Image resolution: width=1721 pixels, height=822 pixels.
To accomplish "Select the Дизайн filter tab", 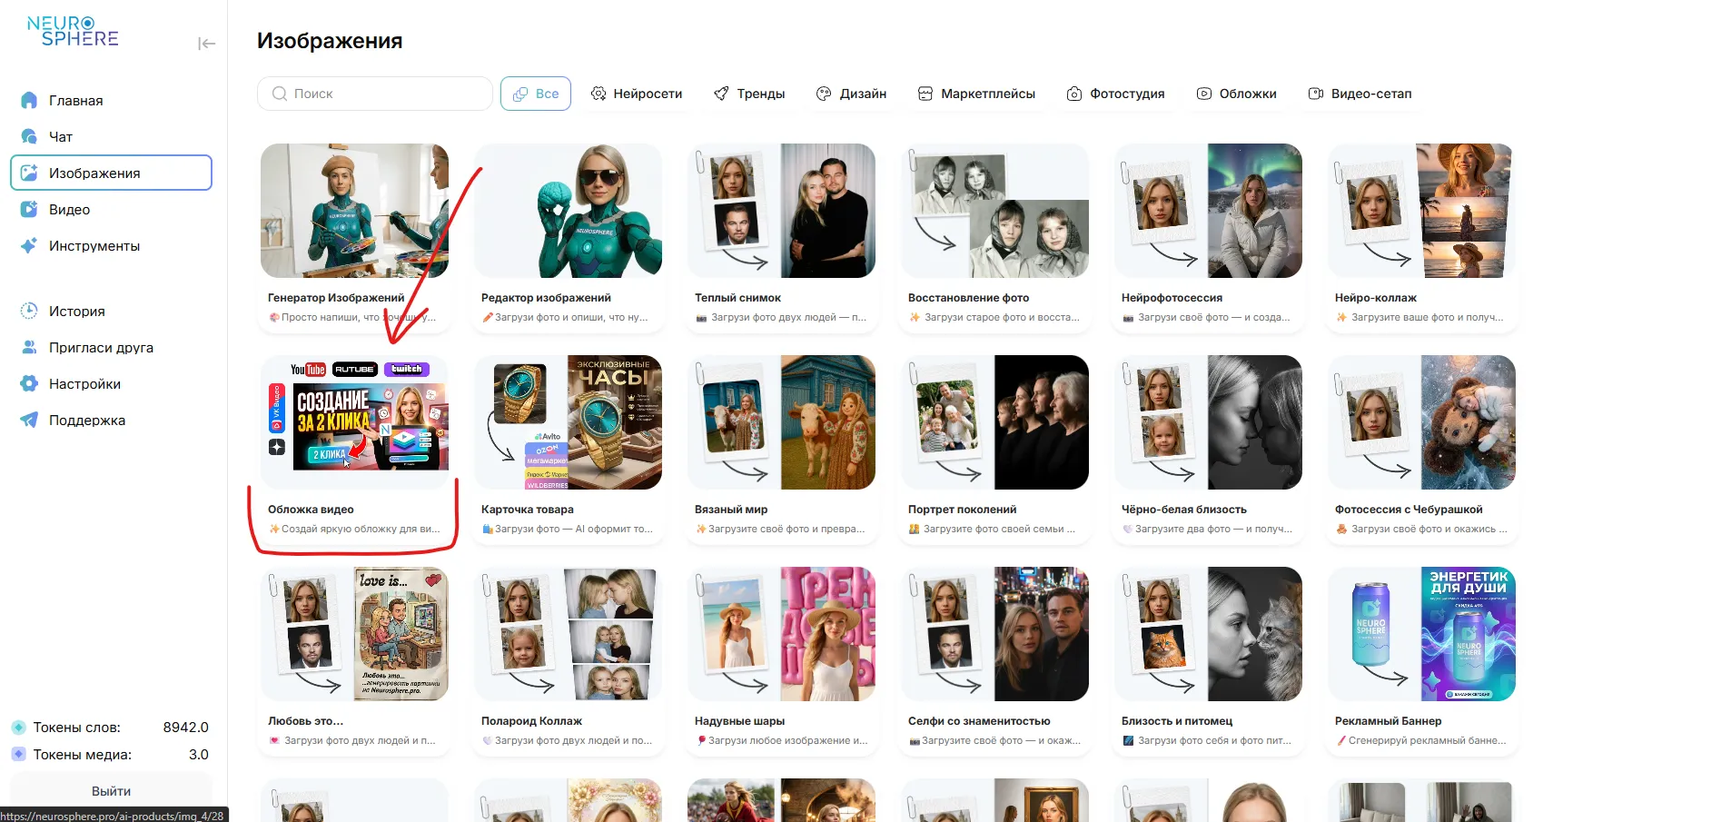I will [x=851, y=94].
